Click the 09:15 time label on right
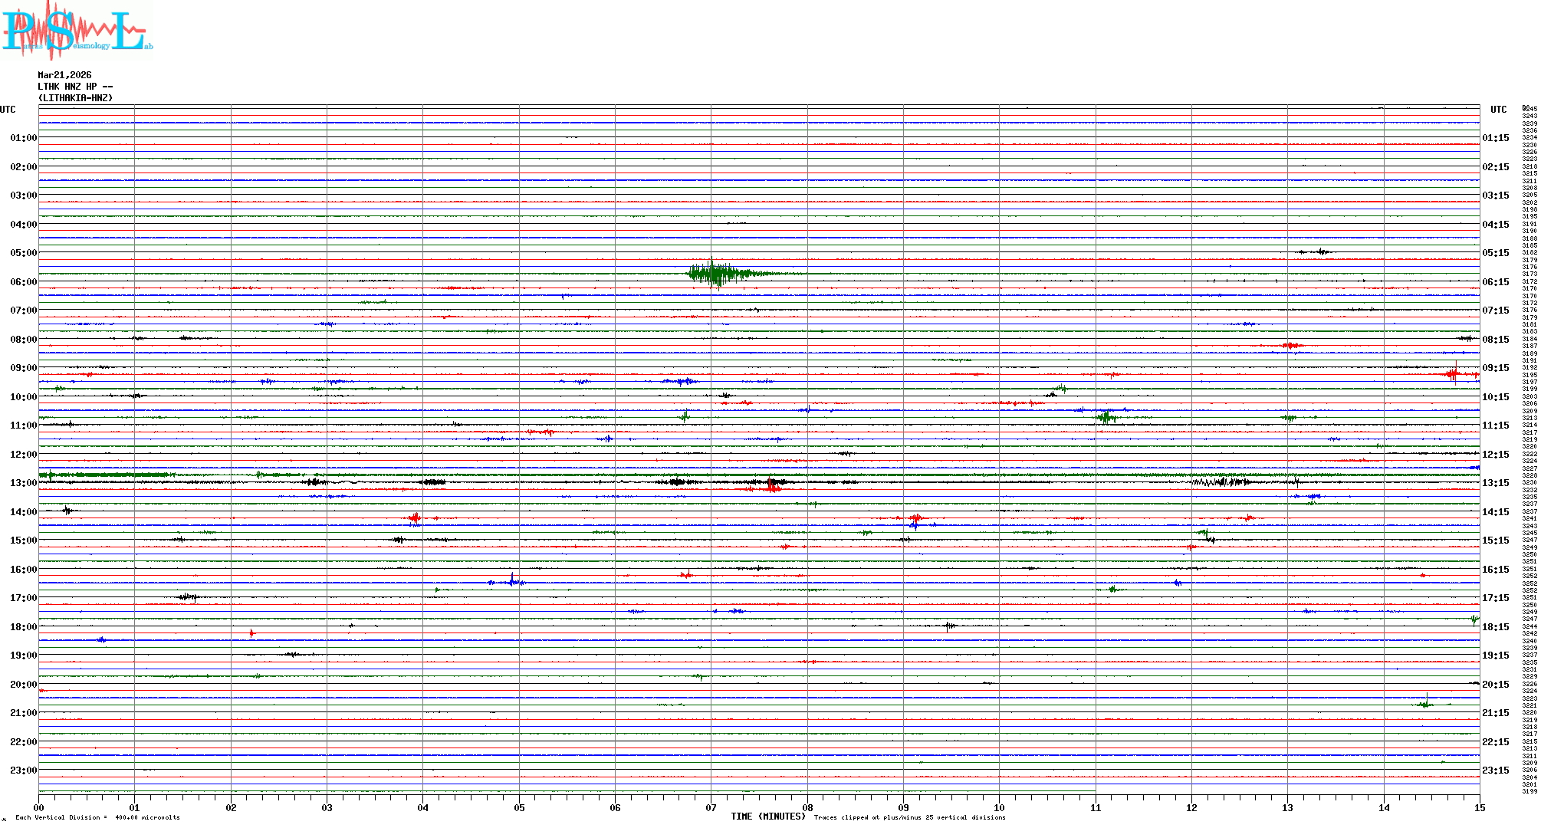 pos(1495,368)
